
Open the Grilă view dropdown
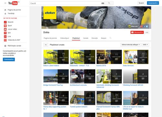(145, 45)
